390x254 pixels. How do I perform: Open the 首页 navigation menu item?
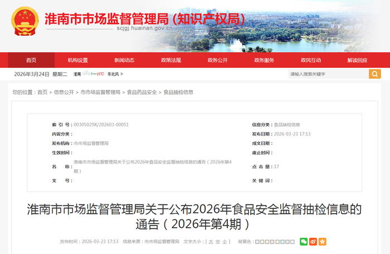(31, 60)
